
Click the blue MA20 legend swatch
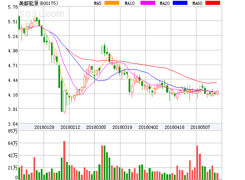180,3
